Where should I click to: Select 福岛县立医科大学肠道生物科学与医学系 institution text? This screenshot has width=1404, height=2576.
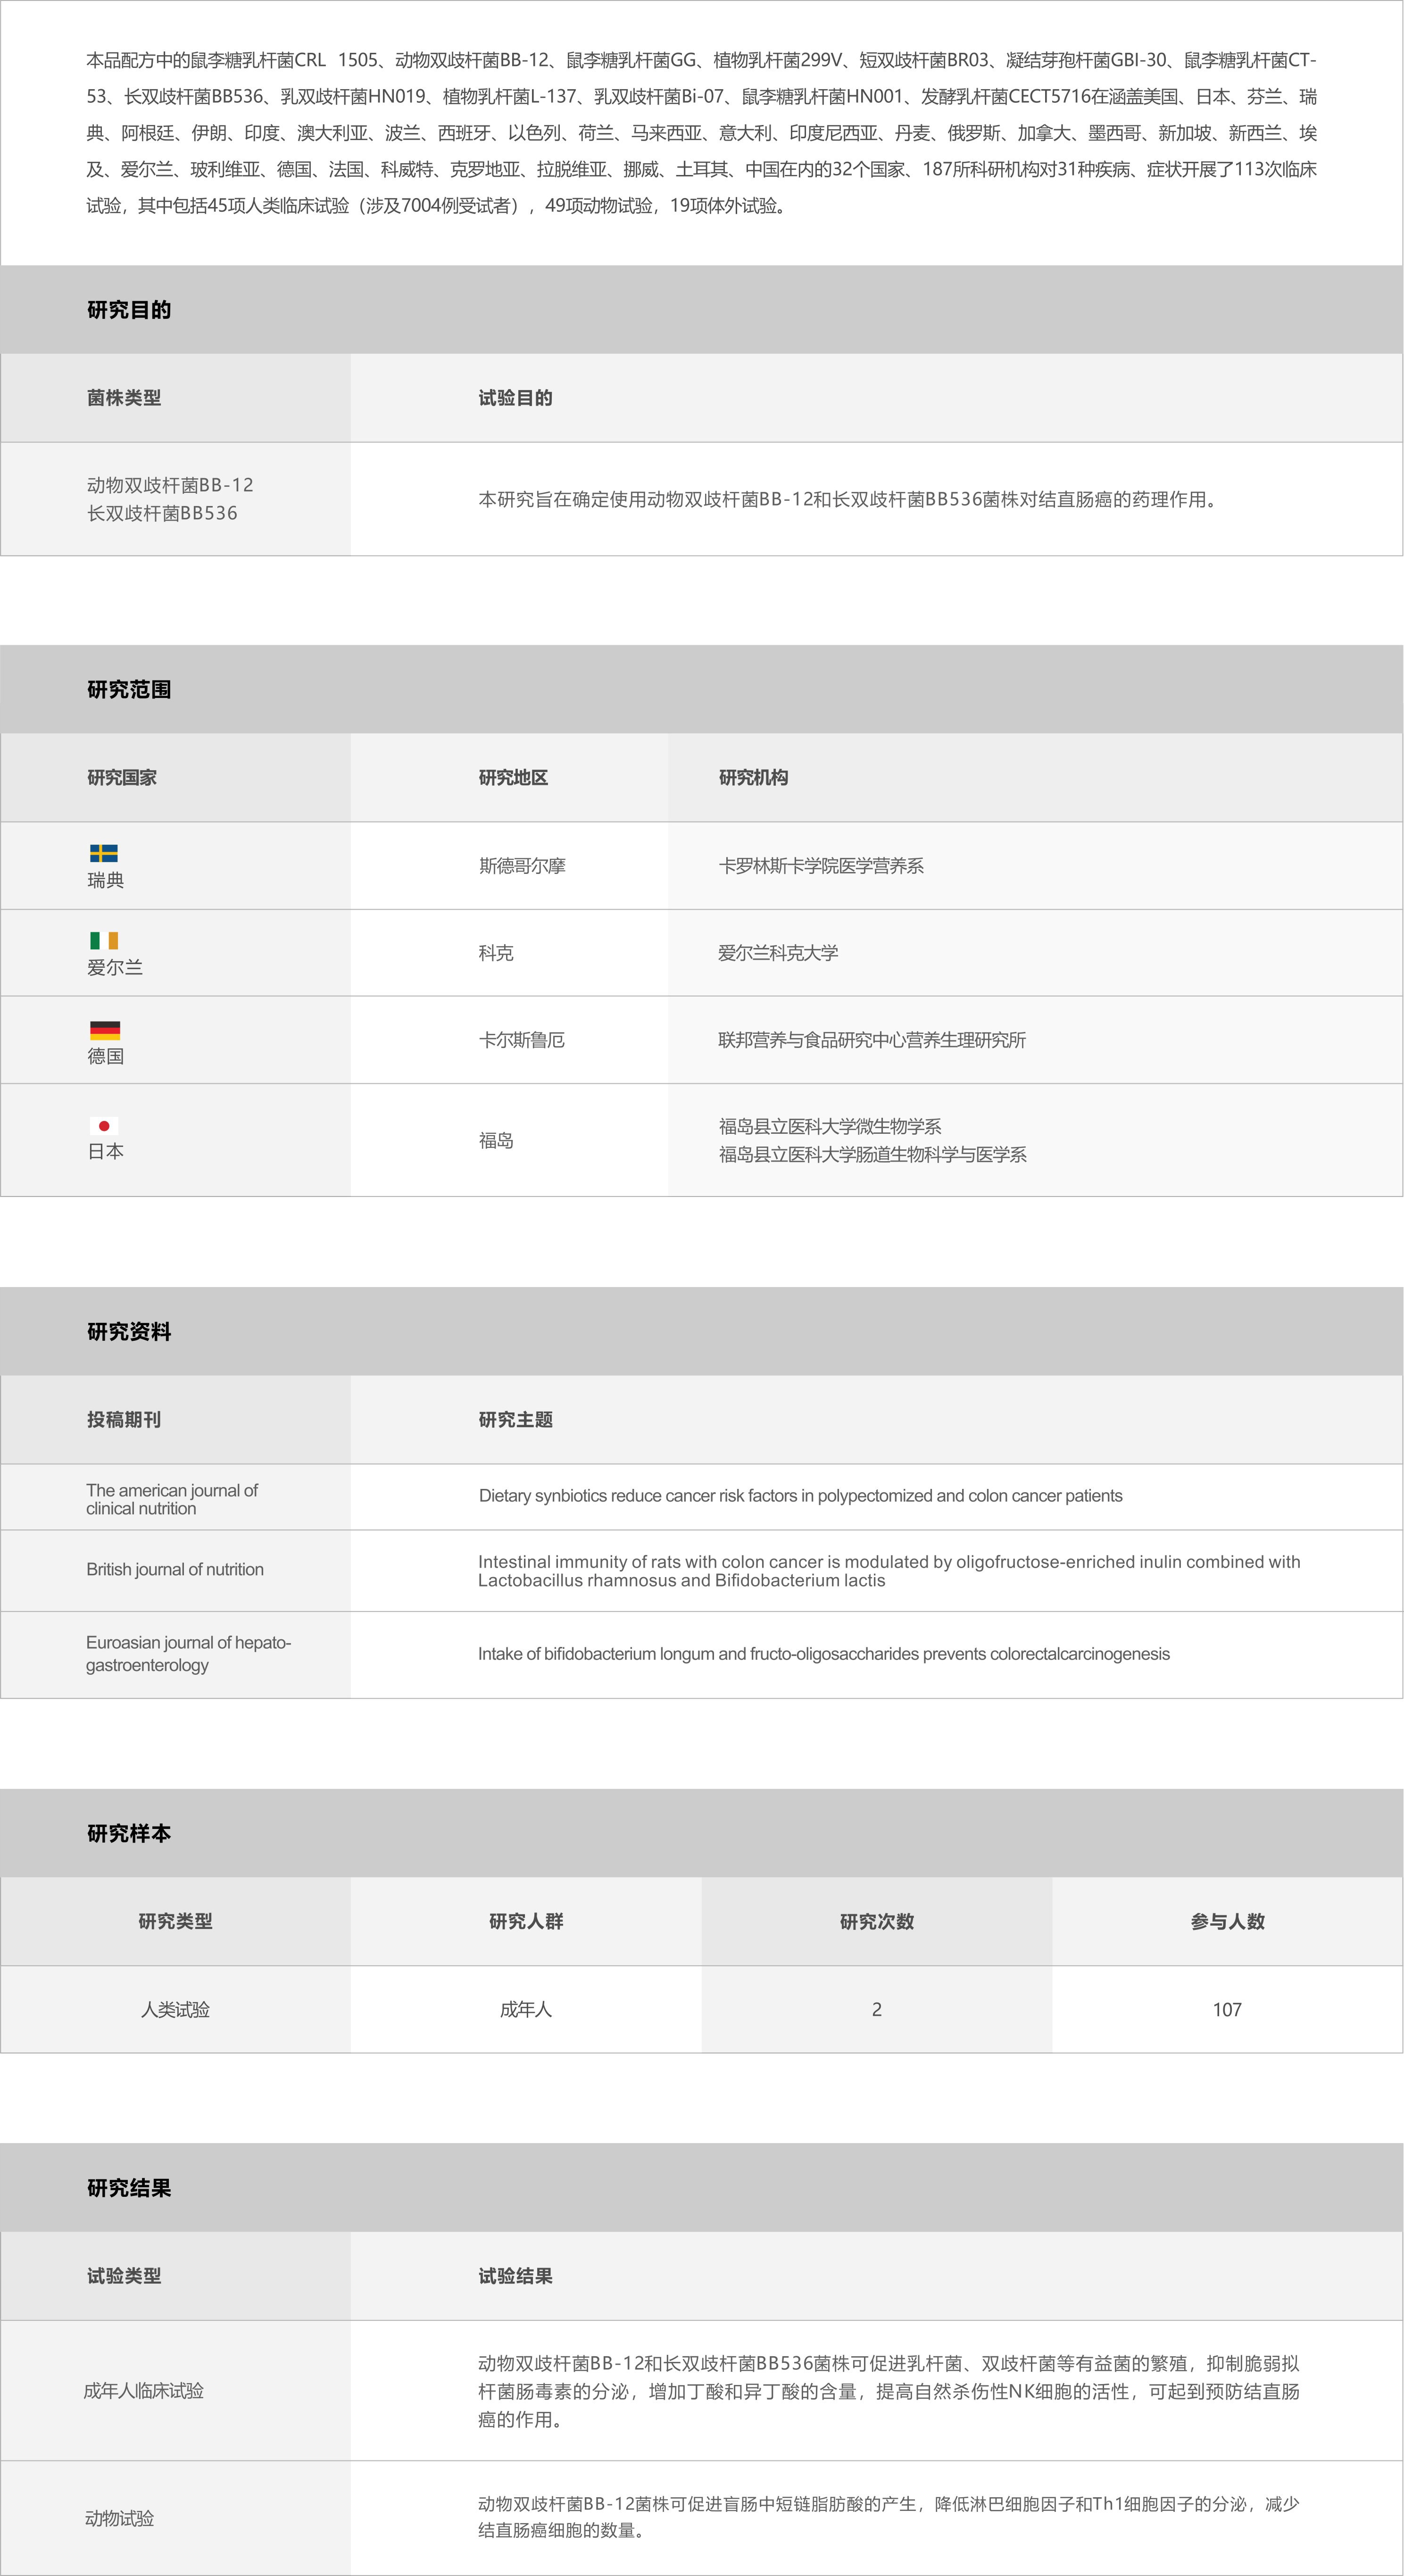pyautogui.click(x=873, y=1154)
